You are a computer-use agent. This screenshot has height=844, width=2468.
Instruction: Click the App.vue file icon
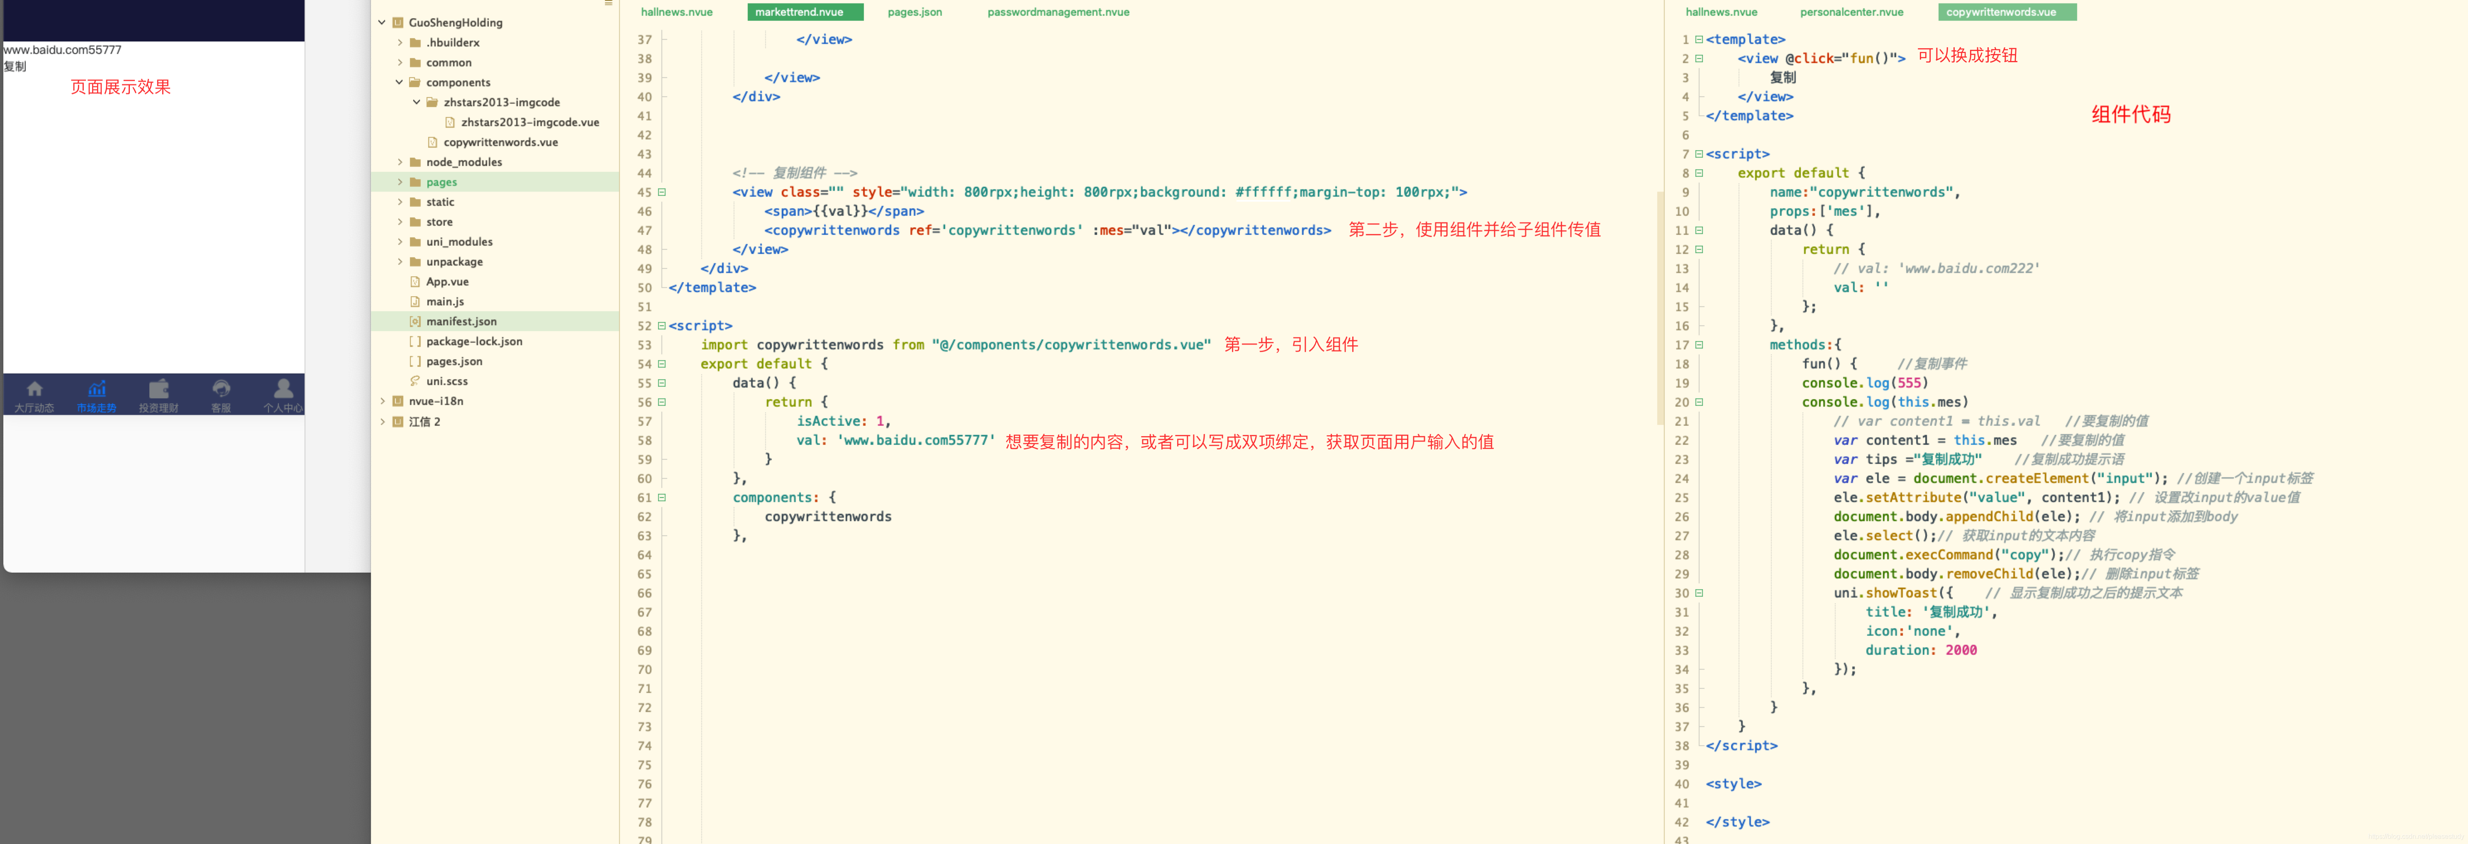click(x=415, y=282)
